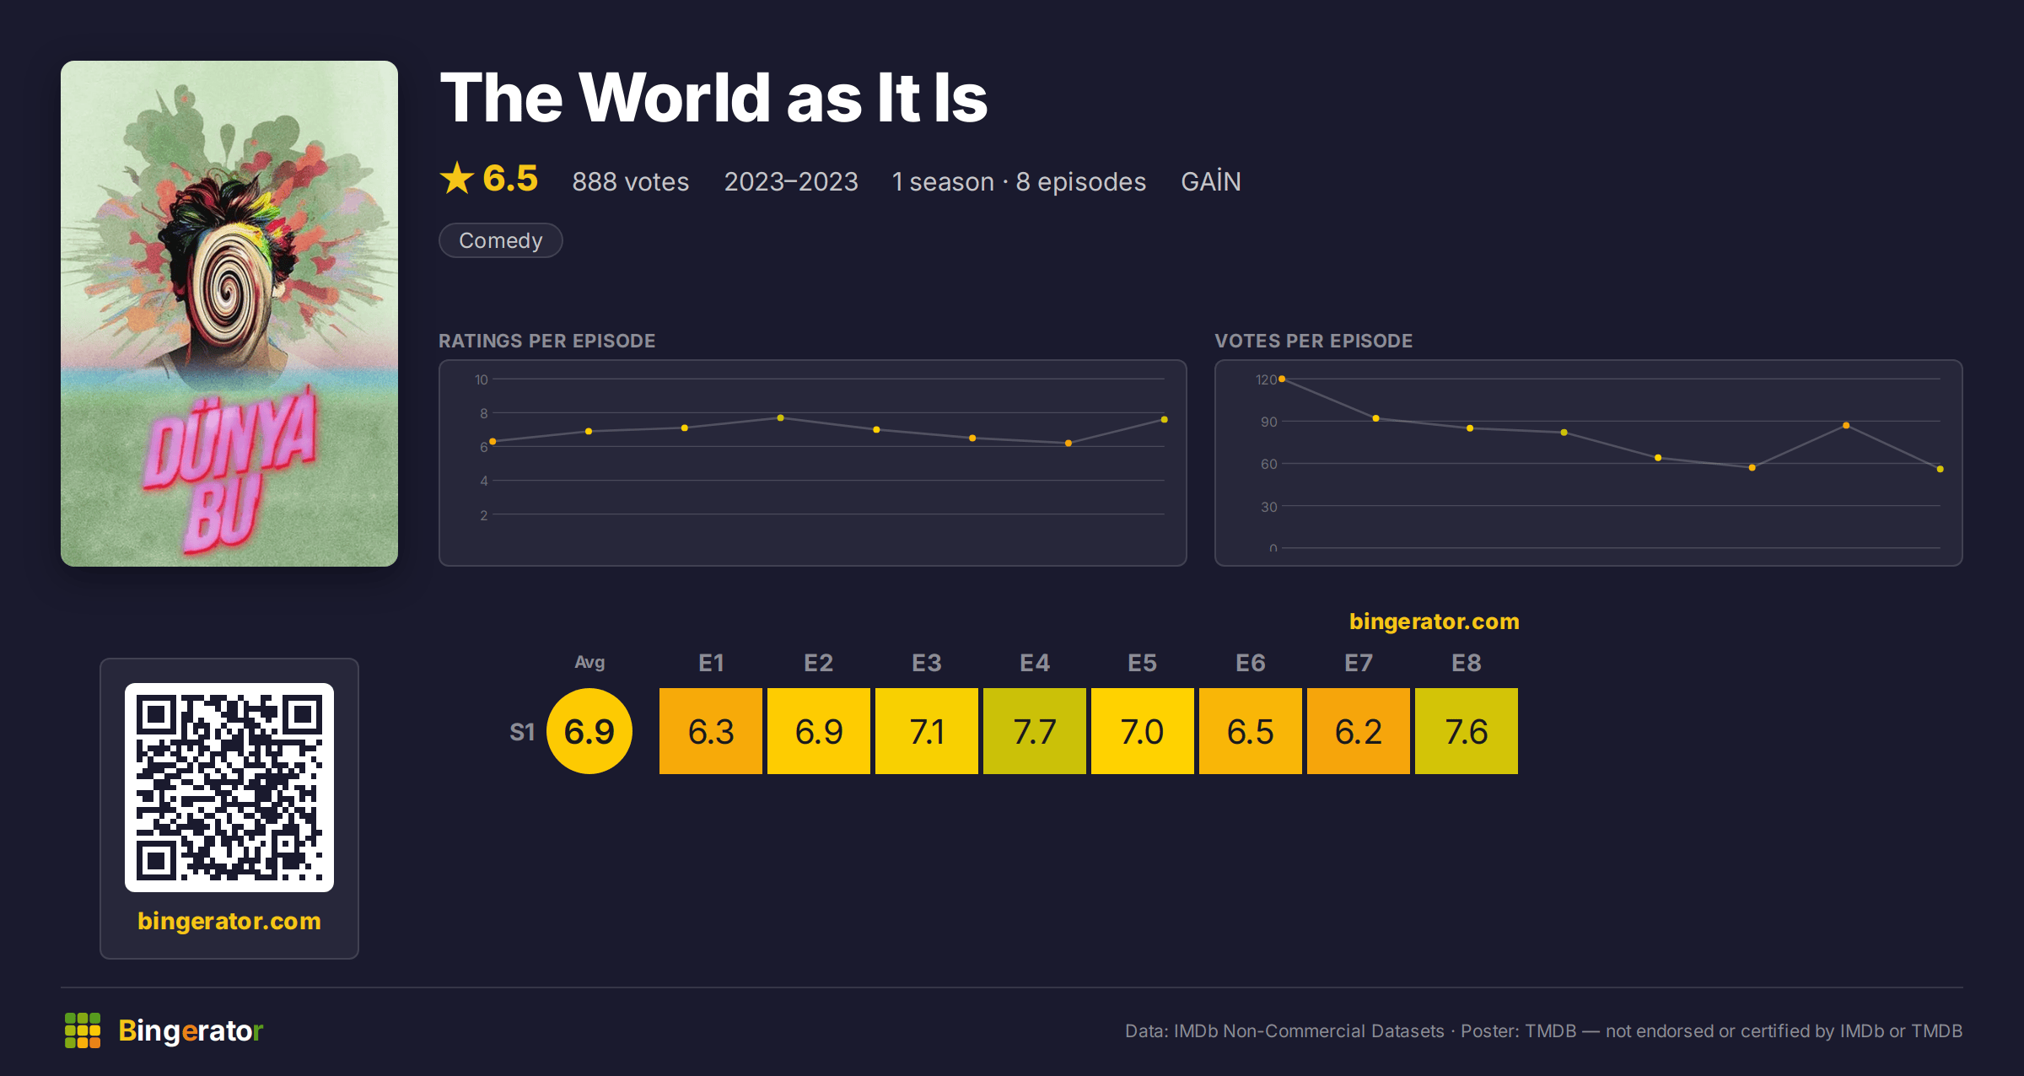Click the season average 6.9 circle

(589, 731)
